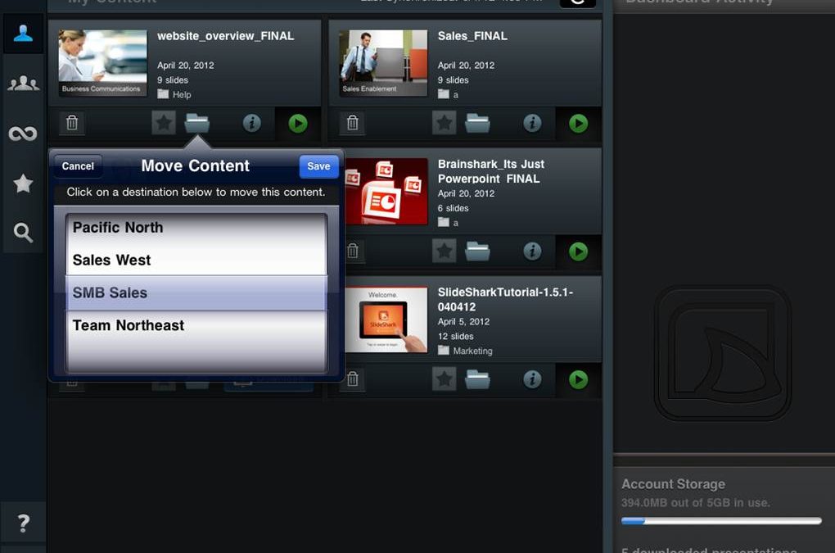Viewport: 835px width, 553px height.
Task: Choose Sales West as destination
Action: (x=196, y=260)
